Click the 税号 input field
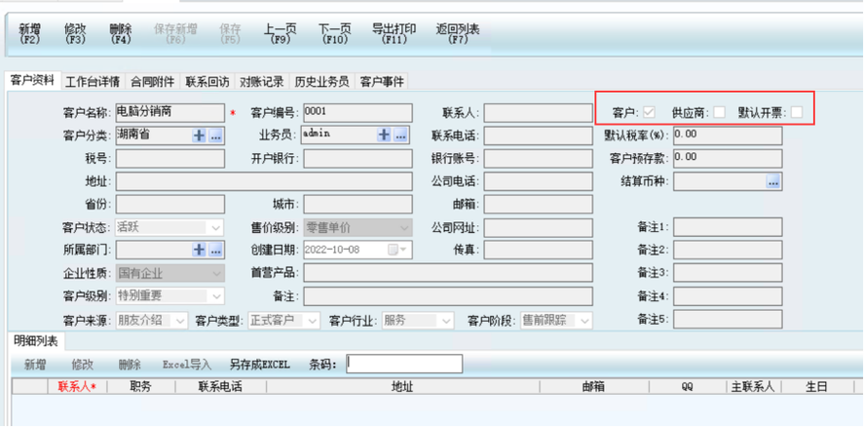Screen dimensions: 864x427 coord(170,158)
